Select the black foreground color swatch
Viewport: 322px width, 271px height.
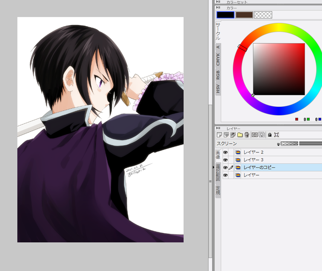point(225,15)
